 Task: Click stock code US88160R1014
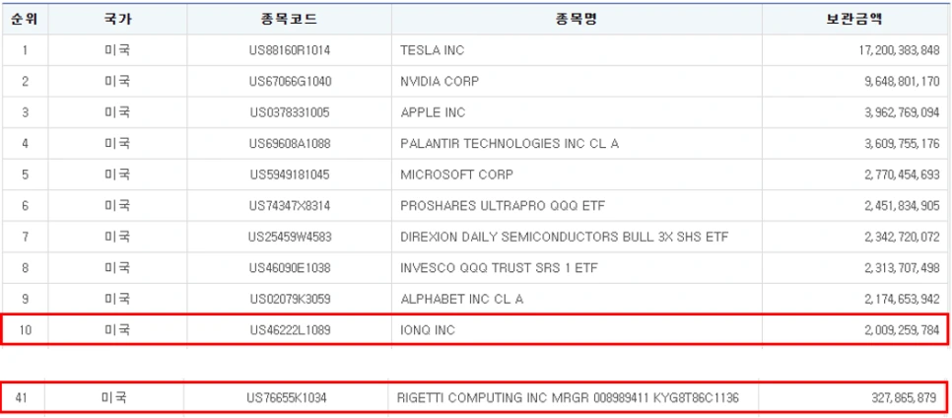click(x=290, y=50)
